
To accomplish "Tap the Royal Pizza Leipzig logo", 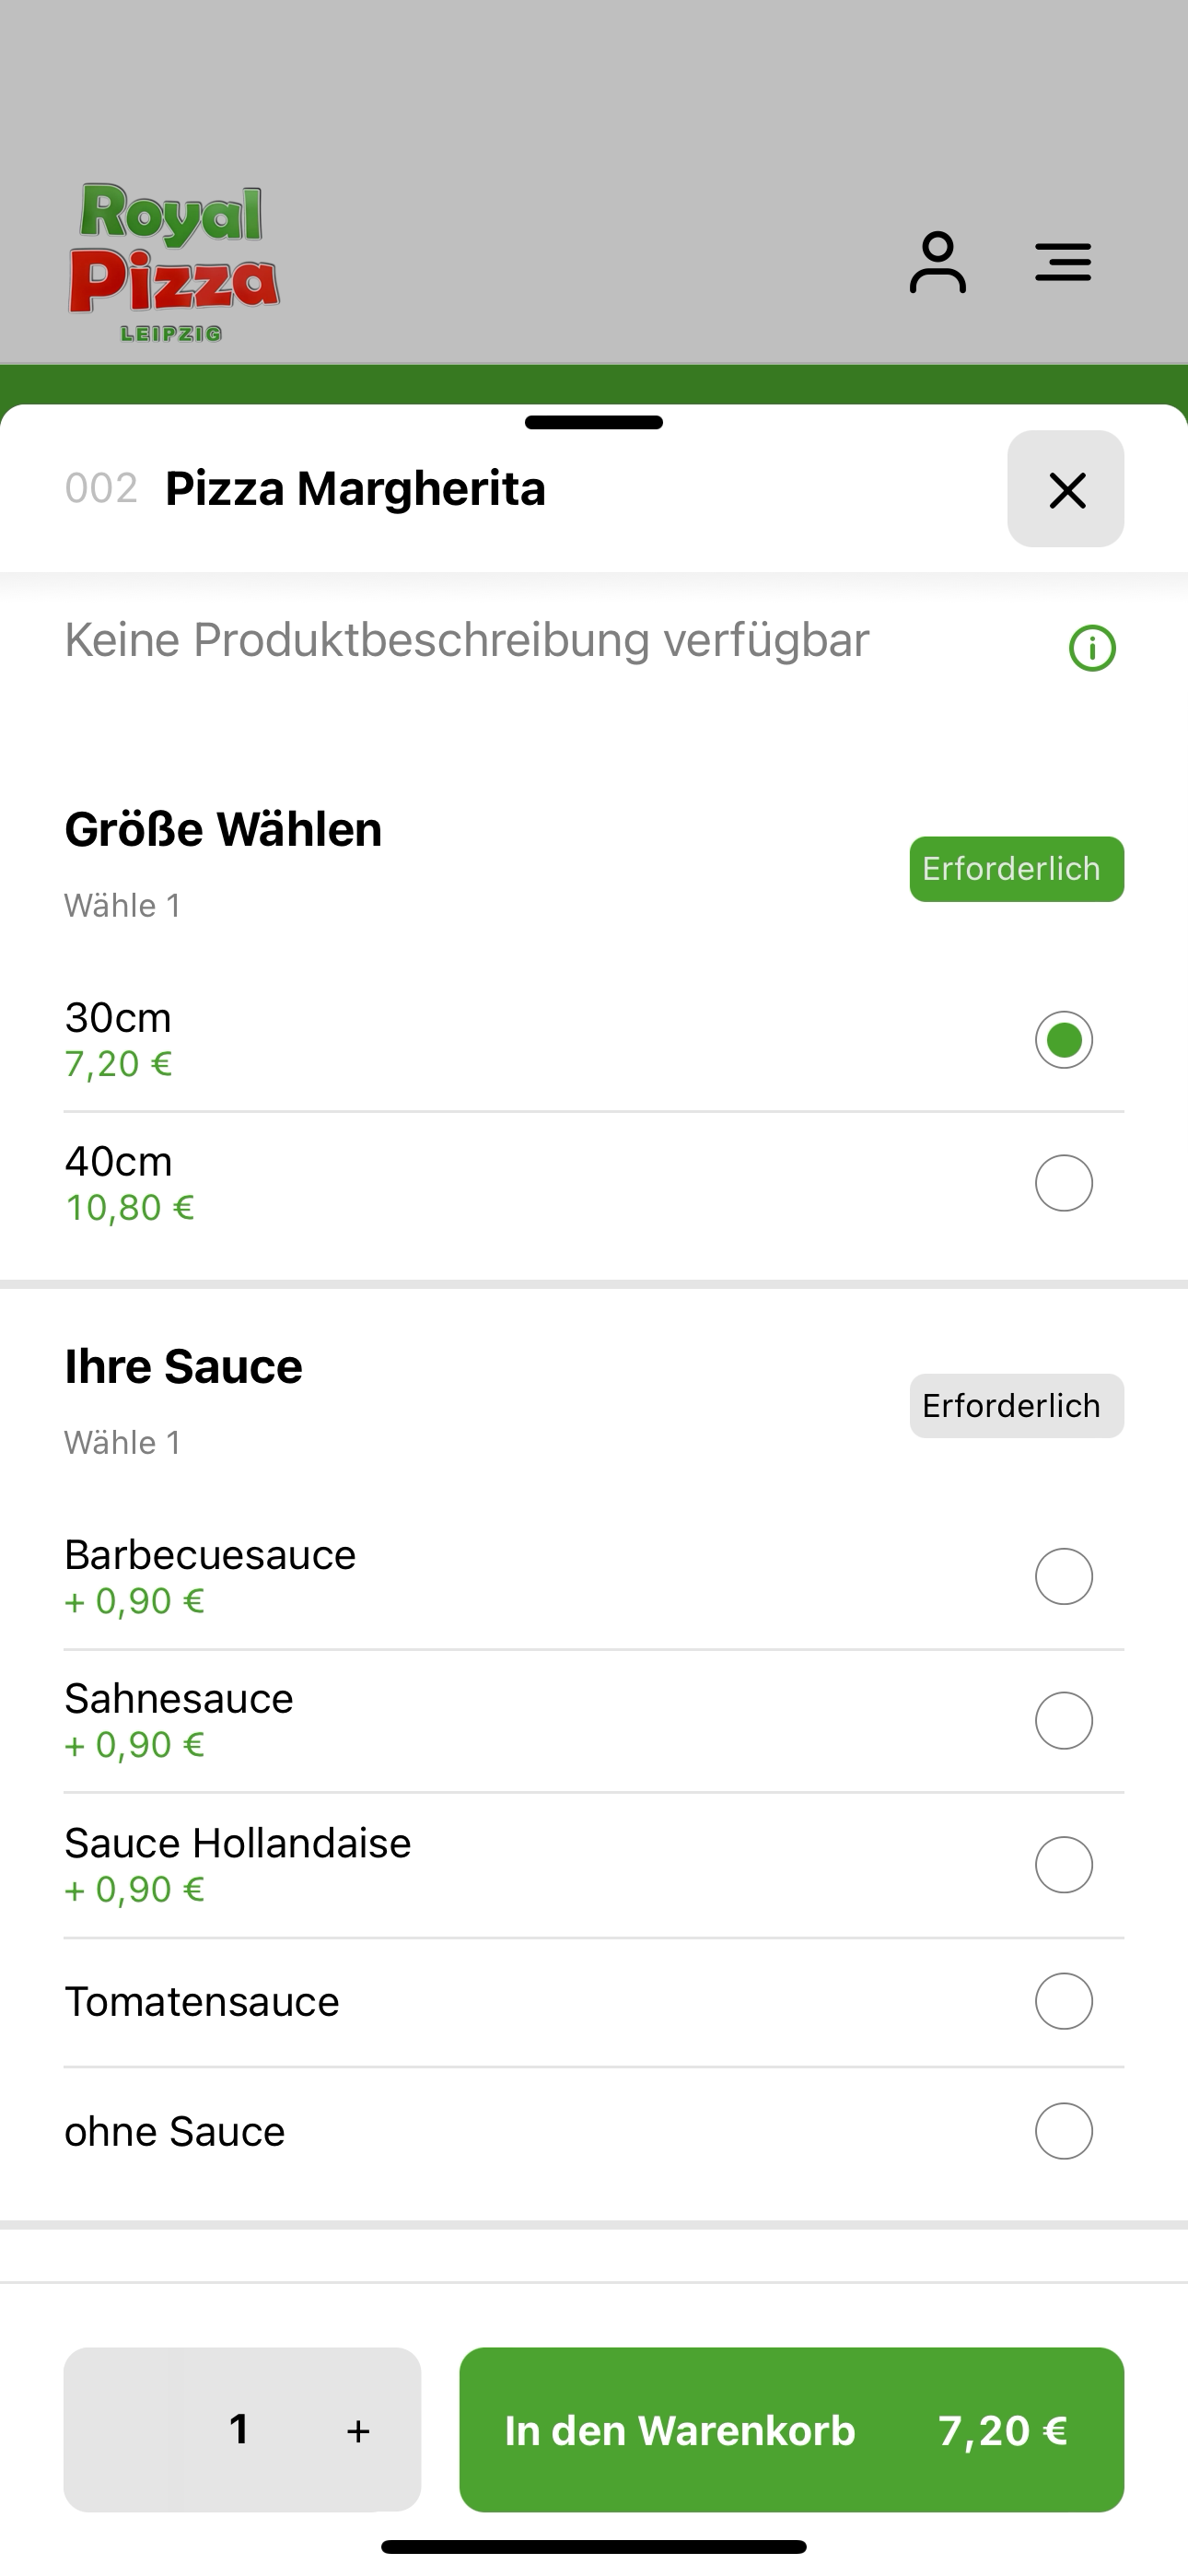I will (174, 263).
